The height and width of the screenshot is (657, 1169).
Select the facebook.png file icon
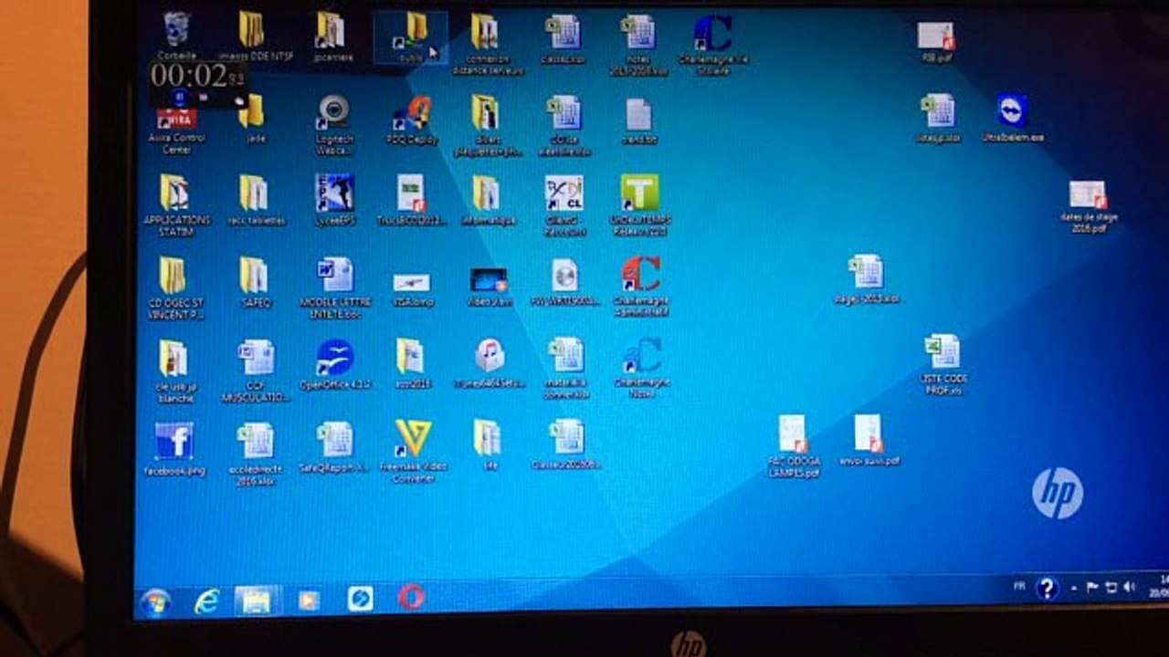[x=174, y=449]
